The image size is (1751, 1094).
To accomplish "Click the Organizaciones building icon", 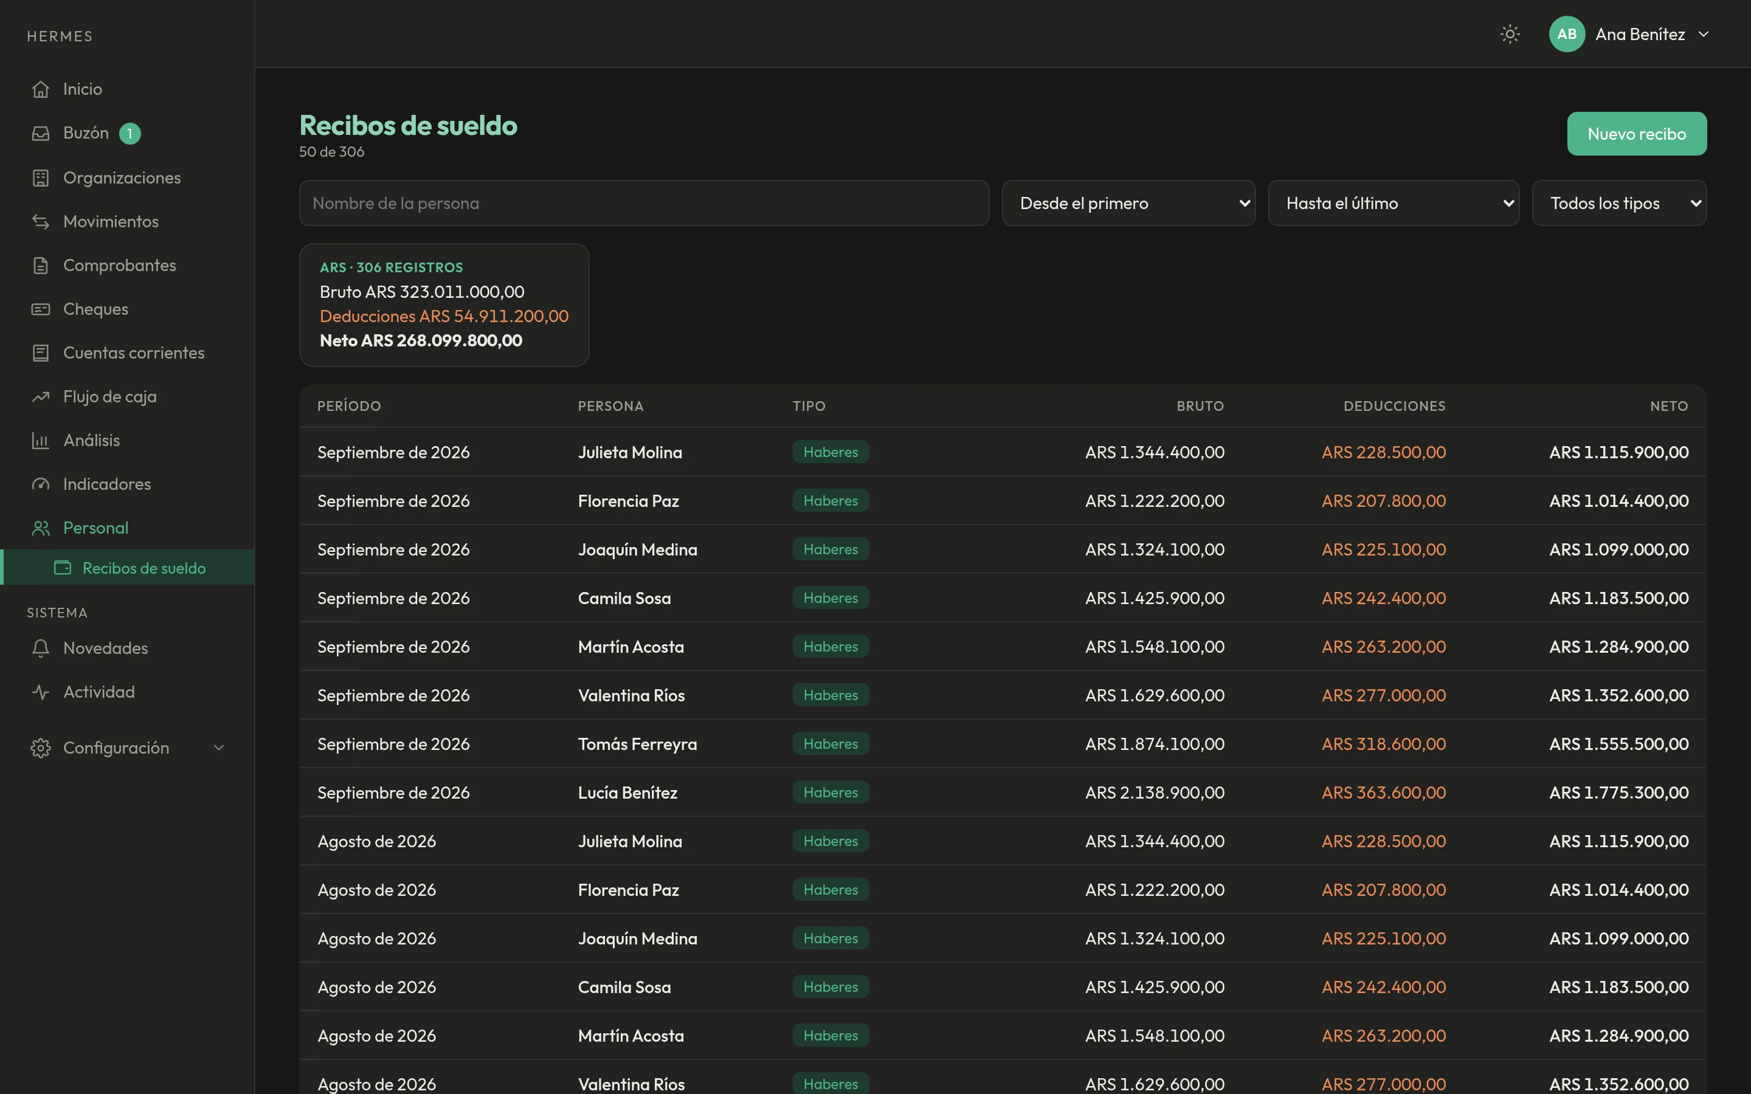I will point(41,177).
